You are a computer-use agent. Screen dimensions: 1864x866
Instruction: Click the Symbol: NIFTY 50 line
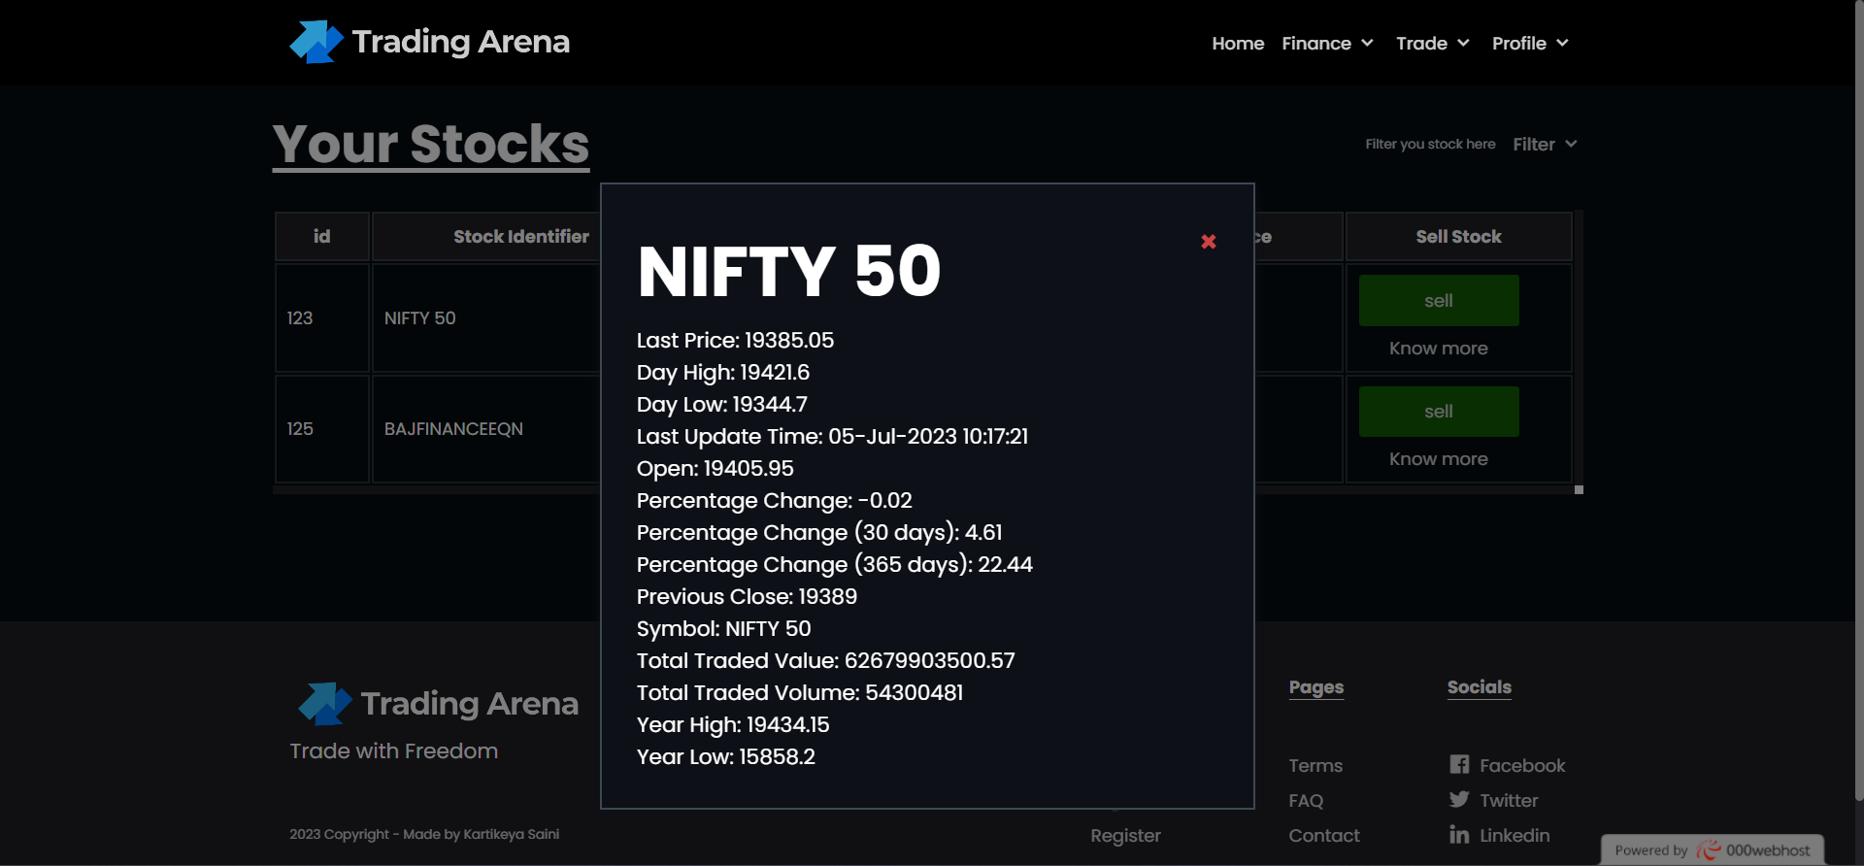[723, 628]
